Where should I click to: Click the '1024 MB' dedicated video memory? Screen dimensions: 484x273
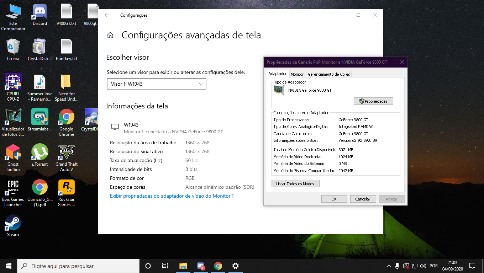pos(346,157)
